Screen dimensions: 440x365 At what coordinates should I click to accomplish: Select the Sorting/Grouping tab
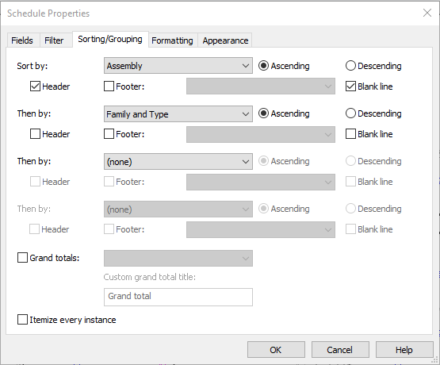pyautogui.click(x=110, y=40)
